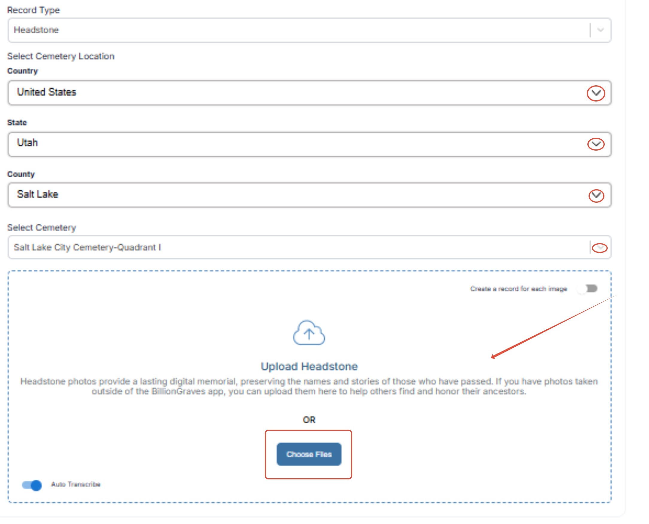This screenshot has width=649, height=524.
Task: Click the Country dropdown chevron arrow
Action: click(x=596, y=93)
